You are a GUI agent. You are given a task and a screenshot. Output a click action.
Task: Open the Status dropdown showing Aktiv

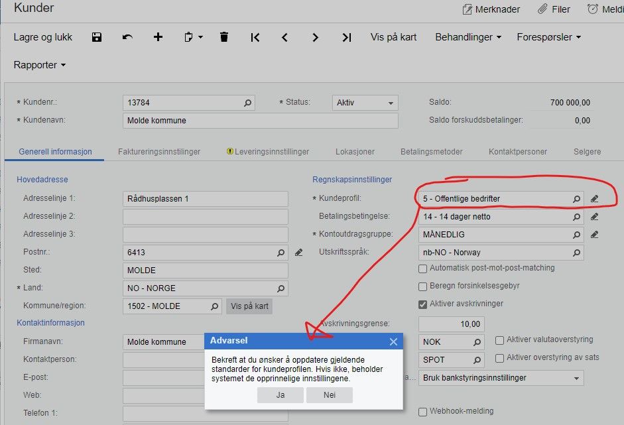pos(365,103)
